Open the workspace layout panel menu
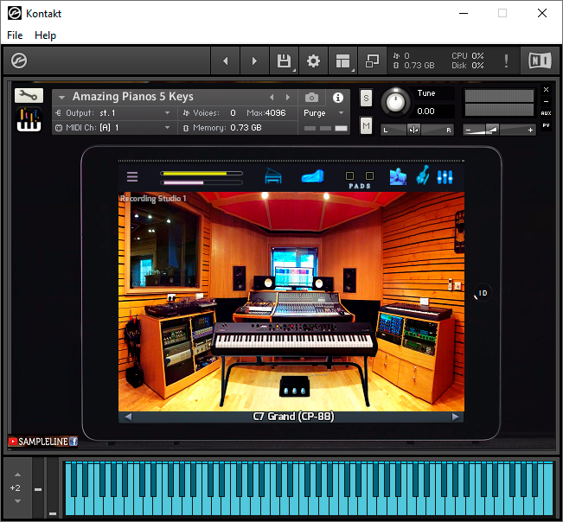 click(342, 60)
